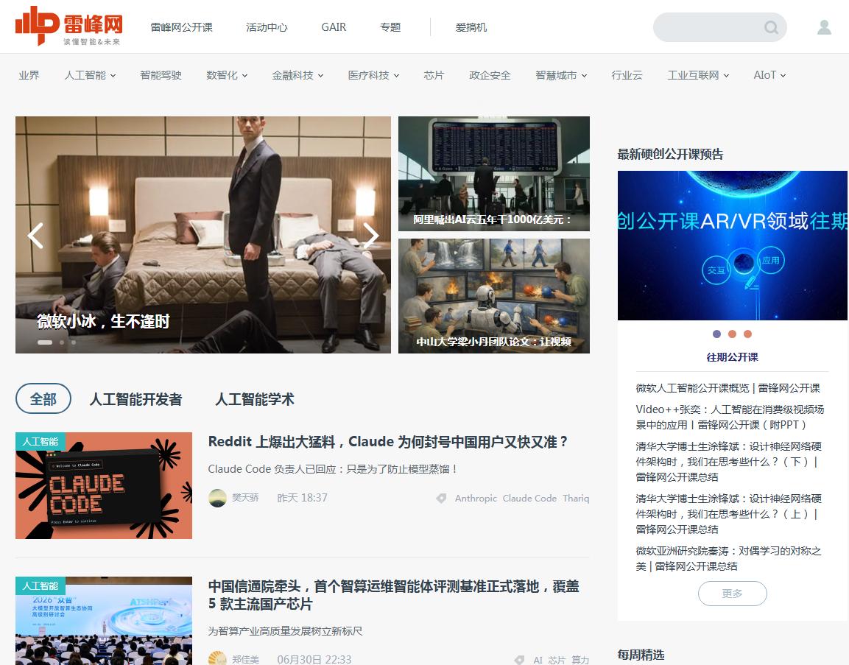This screenshot has height=665, width=849.
Task: Open 涂锋斌 course summary (下) link
Action: tap(729, 462)
